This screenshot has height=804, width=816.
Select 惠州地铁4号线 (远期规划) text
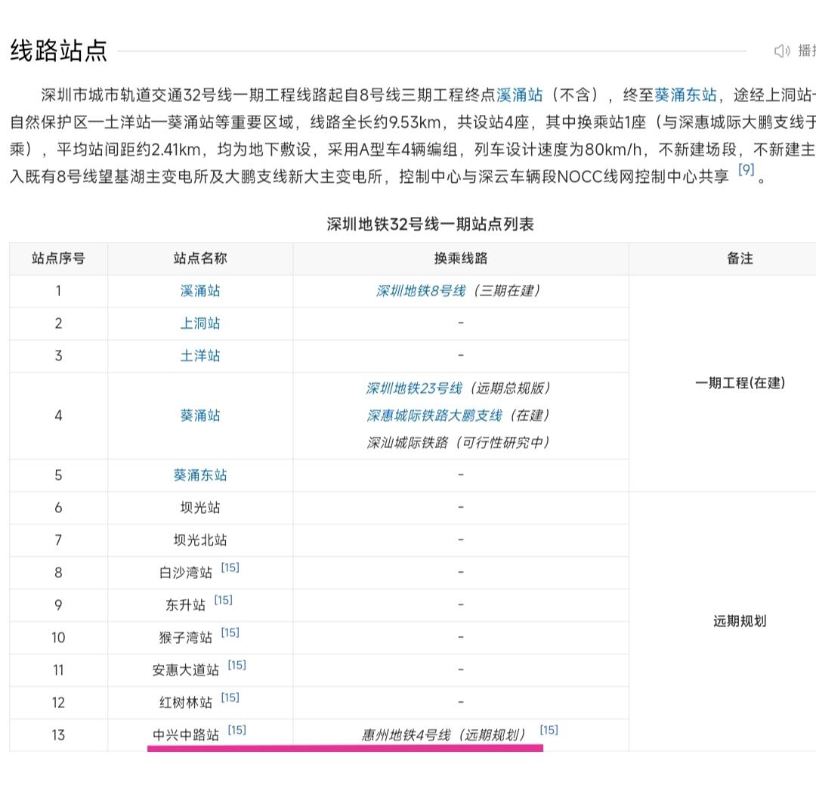[x=444, y=734]
